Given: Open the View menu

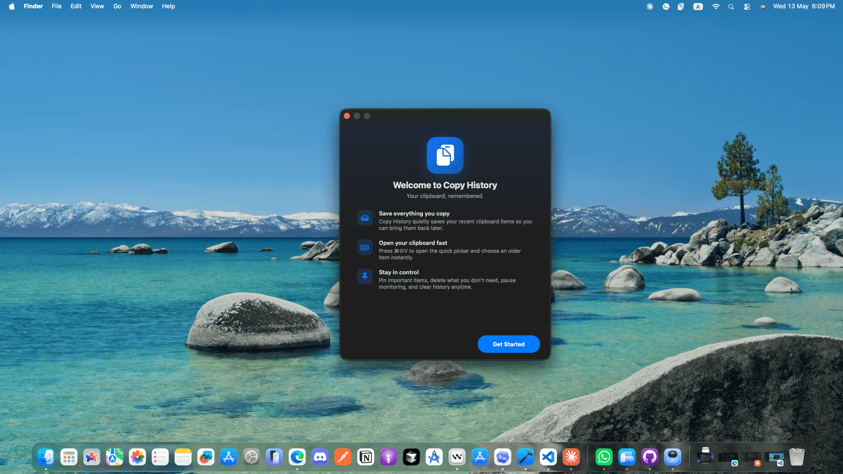Looking at the screenshot, I should (x=97, y=6).
